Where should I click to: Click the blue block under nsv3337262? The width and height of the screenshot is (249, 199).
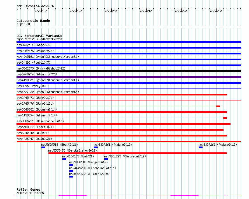point(201,147)
